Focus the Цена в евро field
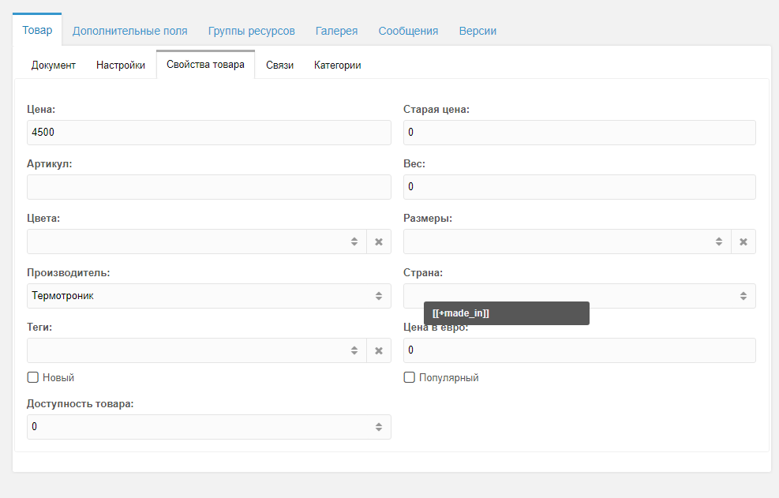This screenshot has height=498, width=779. [579, 350]
